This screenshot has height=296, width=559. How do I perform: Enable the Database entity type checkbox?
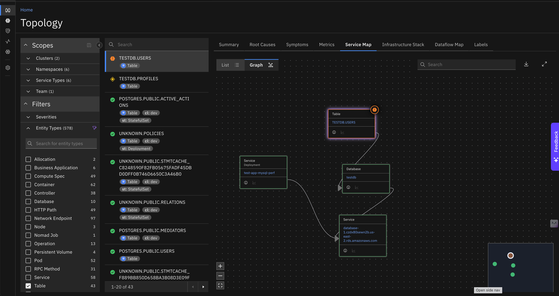pyautogui.click(x=28, y=202)
